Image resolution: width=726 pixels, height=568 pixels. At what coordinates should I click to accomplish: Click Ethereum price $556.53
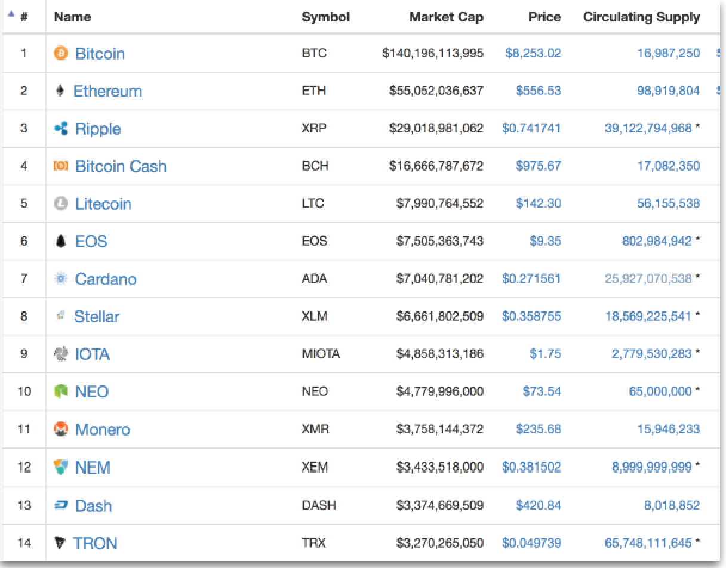[x=539, y=91]
